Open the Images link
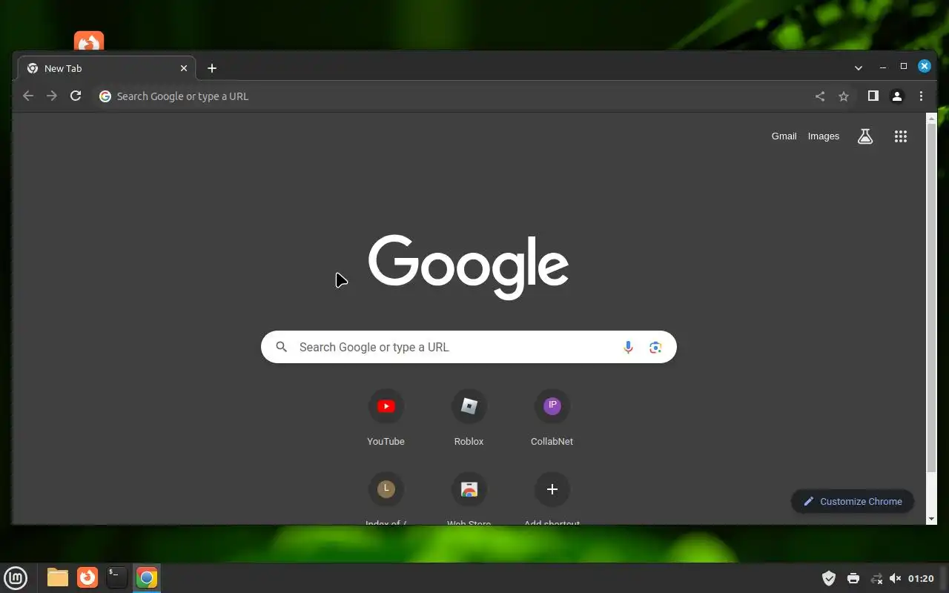The image size is (949, 593). click(824, 136)
